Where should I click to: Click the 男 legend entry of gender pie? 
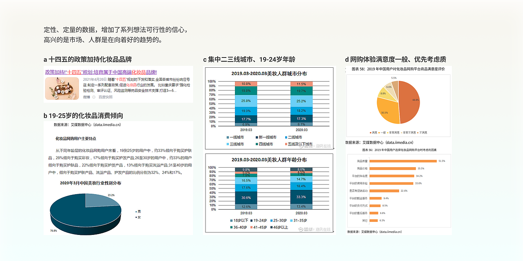pos(138,212)
